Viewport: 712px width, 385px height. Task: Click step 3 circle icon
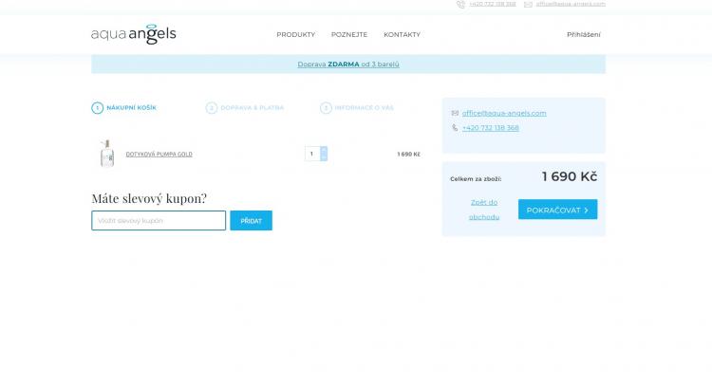pos(326,108)
